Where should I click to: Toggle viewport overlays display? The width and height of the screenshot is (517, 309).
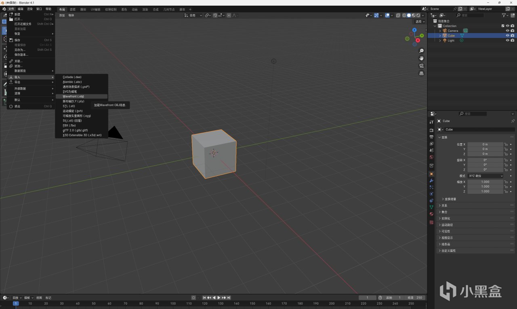(x=387, y=15)
